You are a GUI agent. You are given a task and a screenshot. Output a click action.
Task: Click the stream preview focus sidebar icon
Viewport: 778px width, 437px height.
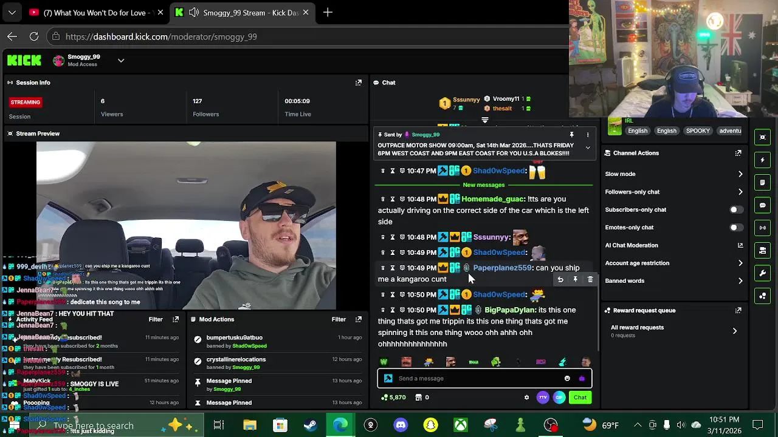coord(763,137)
